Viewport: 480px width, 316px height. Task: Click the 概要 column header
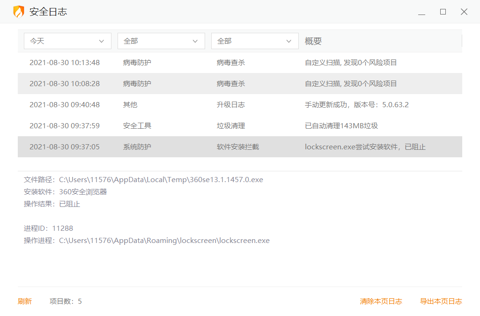(313, 41)
